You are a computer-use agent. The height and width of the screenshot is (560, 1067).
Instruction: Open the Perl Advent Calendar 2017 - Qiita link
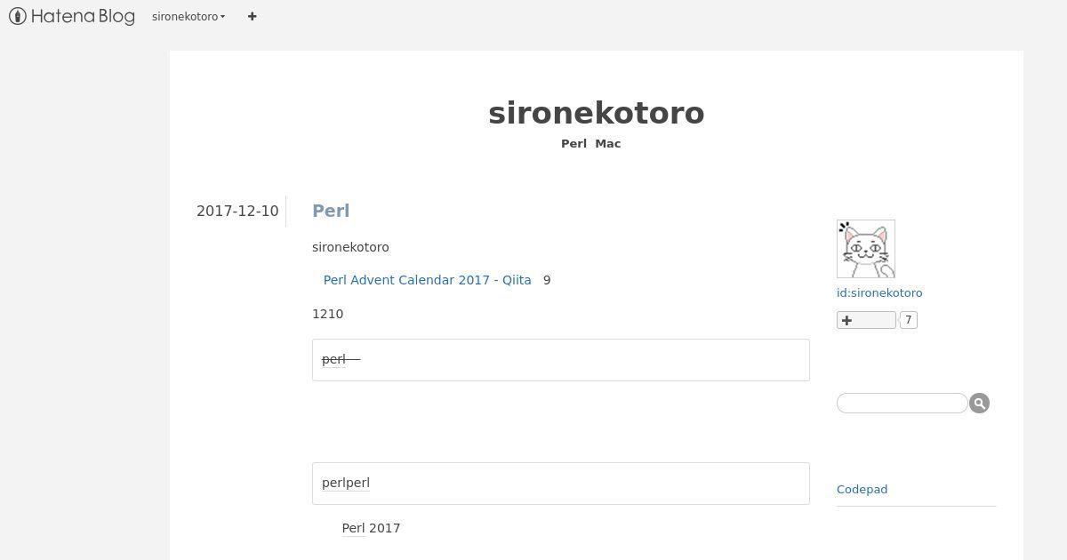[x=428, y=280]
